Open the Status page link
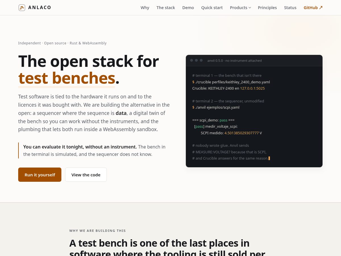The height and width of the screenshot is (256, 341). click(290, 8)
